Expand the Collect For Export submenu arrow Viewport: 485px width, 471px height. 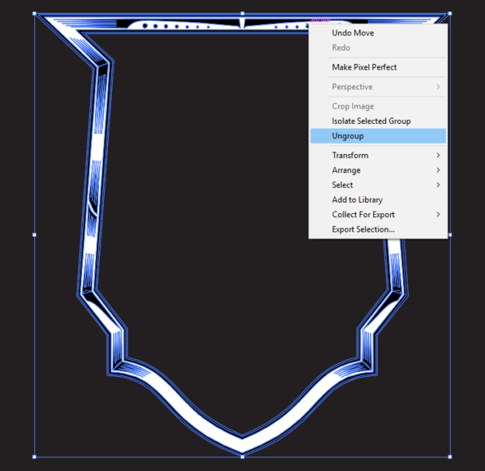[438, 215]
